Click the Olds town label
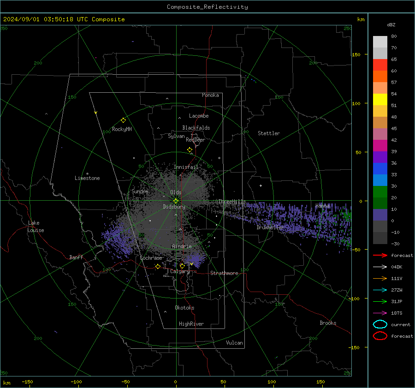Image resolution: width=415 pixels, height=388 pixels. [176, 192]
